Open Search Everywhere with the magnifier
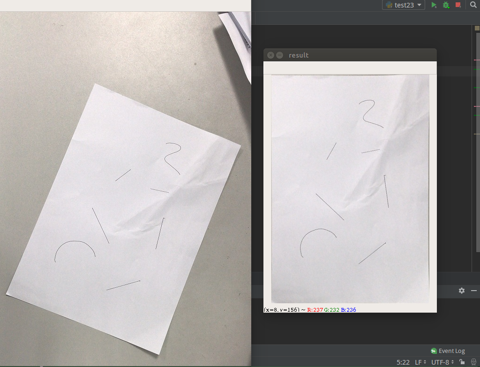480x367 pixels. point(473,5)
